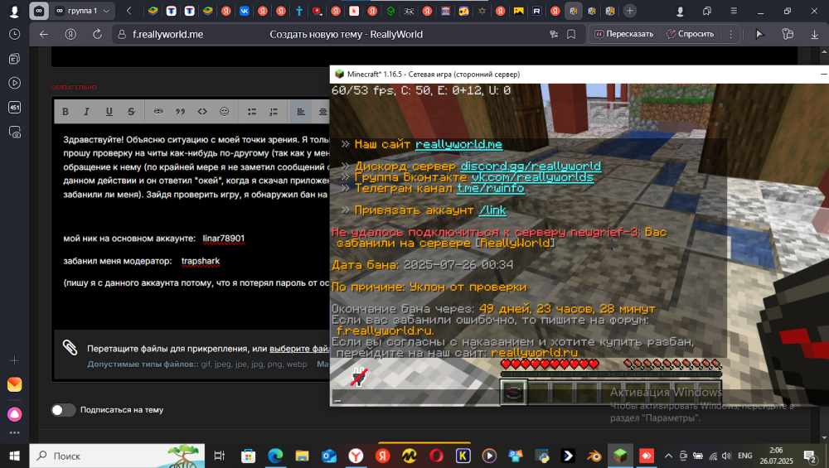This screenshot has width=829, height=468.
Task: Open the notification center in the taskbar
Action: click(809, 456)
